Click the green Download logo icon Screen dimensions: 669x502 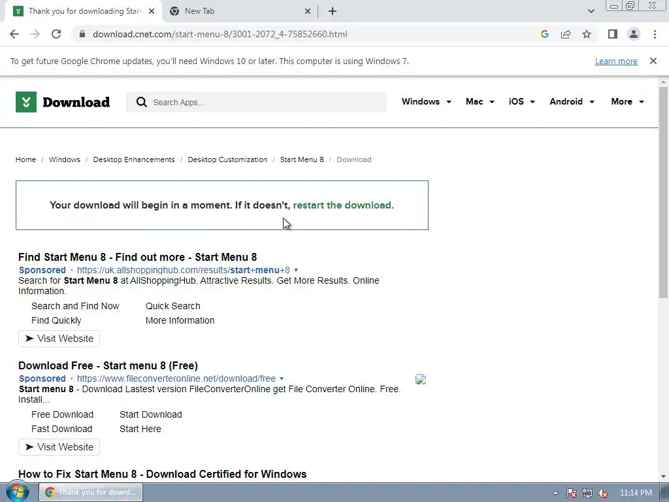(x=26, y=102)
